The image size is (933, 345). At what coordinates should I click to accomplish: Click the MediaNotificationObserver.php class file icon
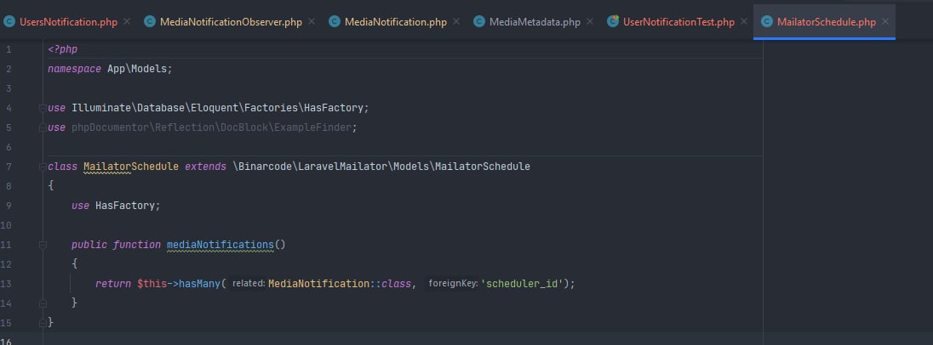(150, 21)
